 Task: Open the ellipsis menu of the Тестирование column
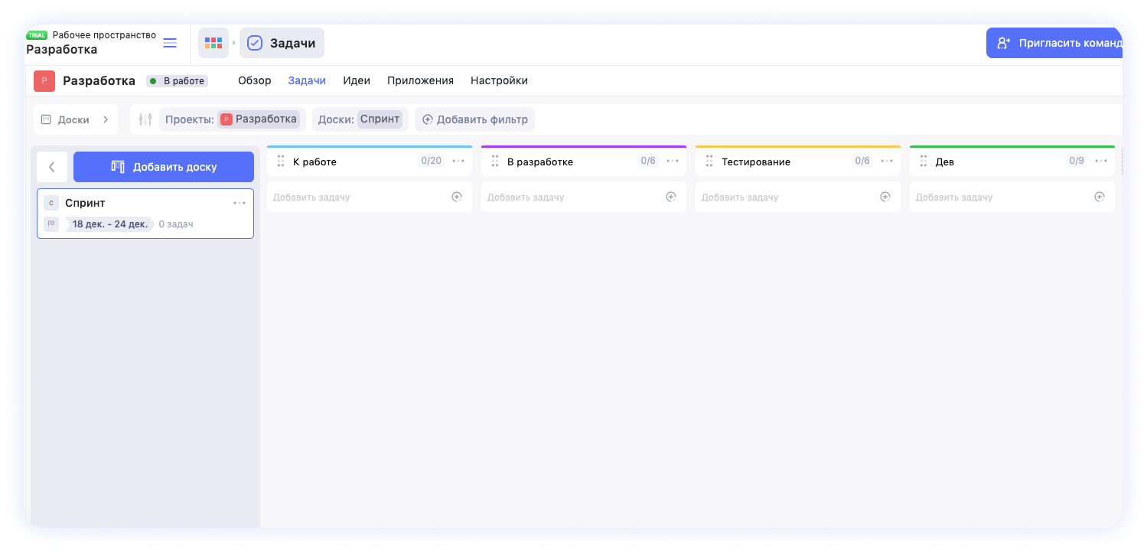[886, 161]
